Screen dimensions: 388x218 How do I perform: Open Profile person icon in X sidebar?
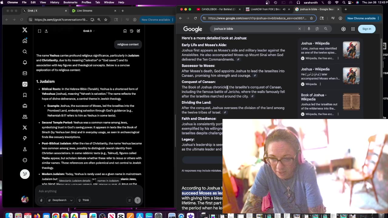coord(25,149)
